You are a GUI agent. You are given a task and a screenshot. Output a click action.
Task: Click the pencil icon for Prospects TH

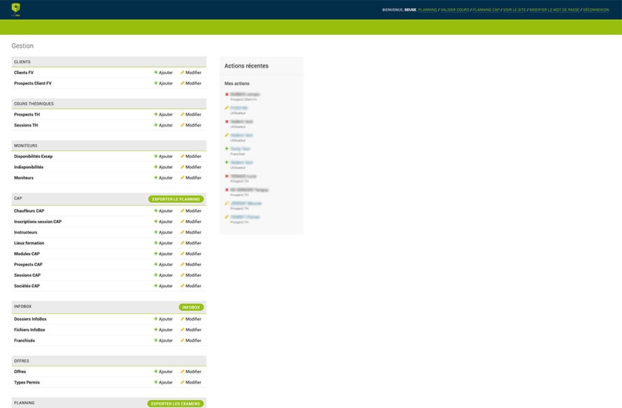[x=182, y=115]
